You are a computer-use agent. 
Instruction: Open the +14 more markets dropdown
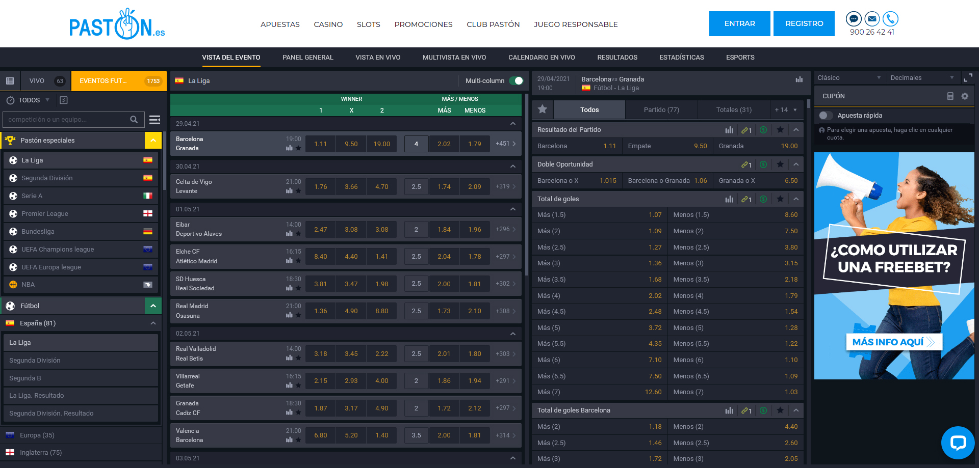pos(785,109)
